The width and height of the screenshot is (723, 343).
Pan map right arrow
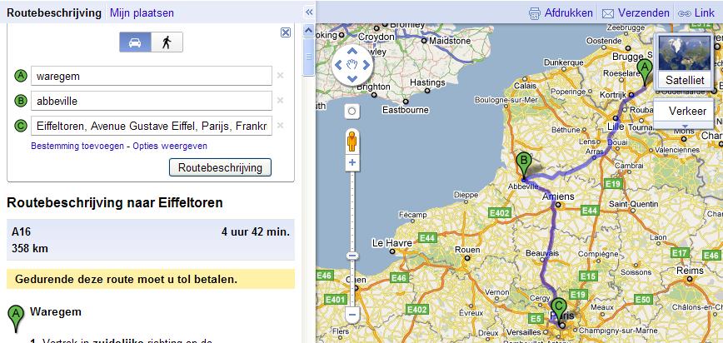pyautogui.click(x=366, y=65)
